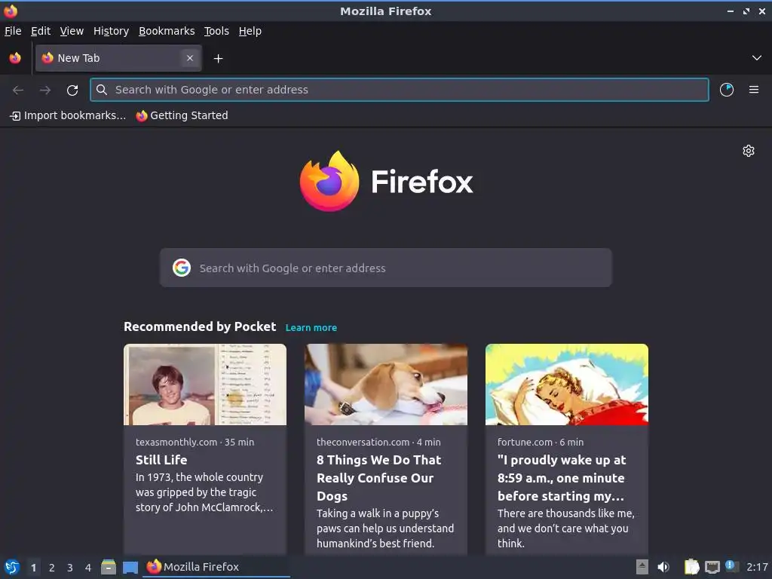This screenshot has height=579, width=772.
Task: Click the removable media eject tray icon
Action: coord(642,567)
